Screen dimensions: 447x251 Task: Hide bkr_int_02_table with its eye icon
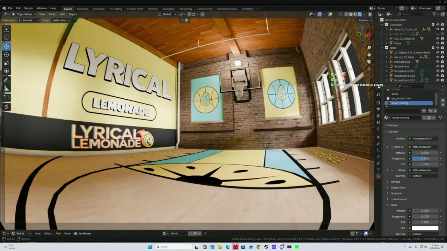click(x=438, y=57)
